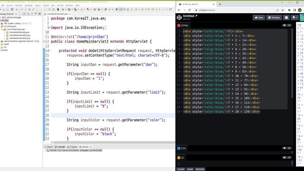Expand the Tomcat server entry arrow
The image size is (304, 171).
pos(45,150)
